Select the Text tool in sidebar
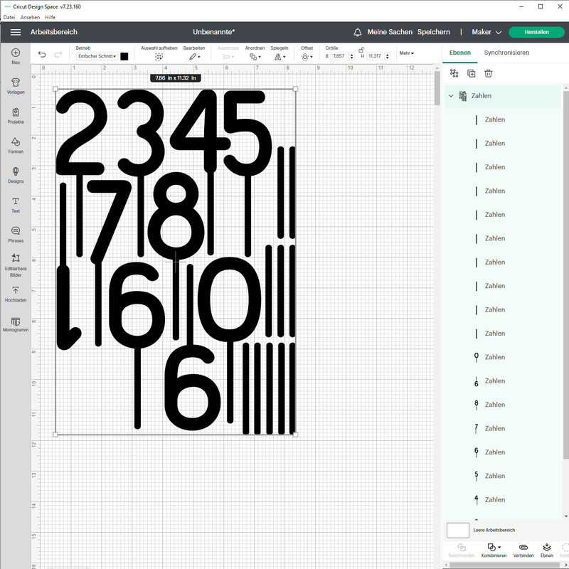This screenshot has width=569, height=569. (x=16, y=205)
